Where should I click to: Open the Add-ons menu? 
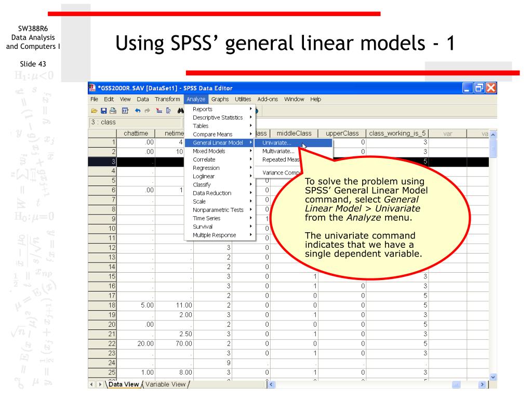[x=268, y=99]
